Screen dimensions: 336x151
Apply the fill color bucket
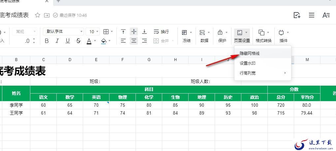104,41
